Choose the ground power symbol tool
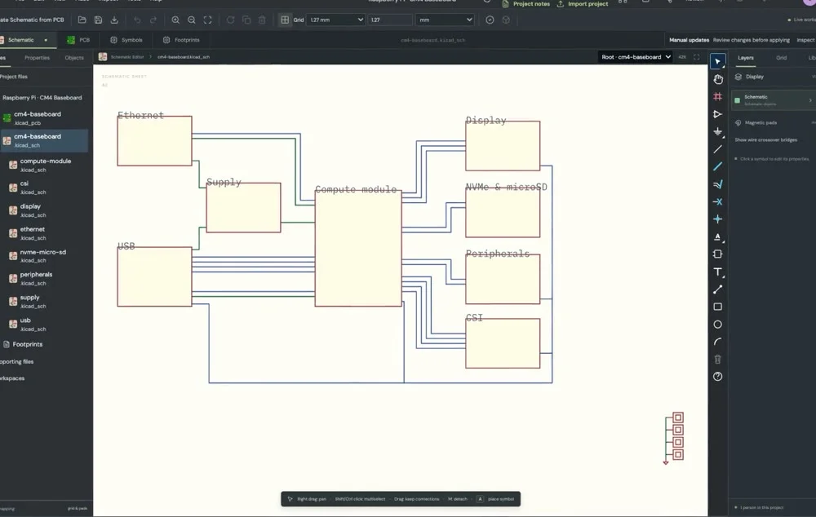This screenshot has width=816, height=517. 717,131
